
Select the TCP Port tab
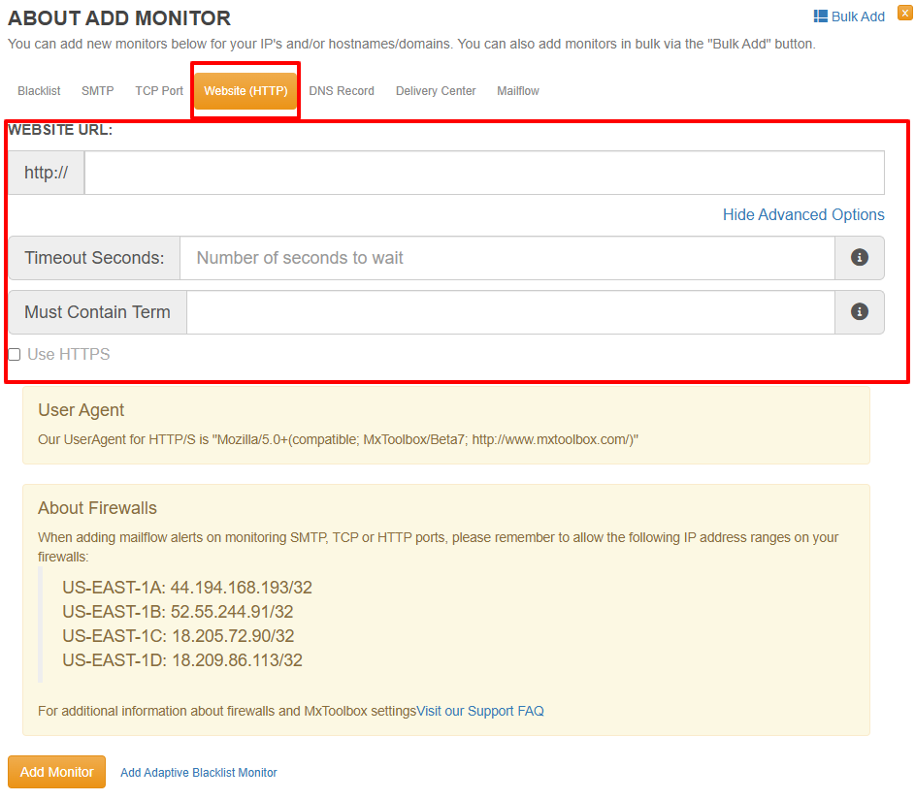(159, 91)
